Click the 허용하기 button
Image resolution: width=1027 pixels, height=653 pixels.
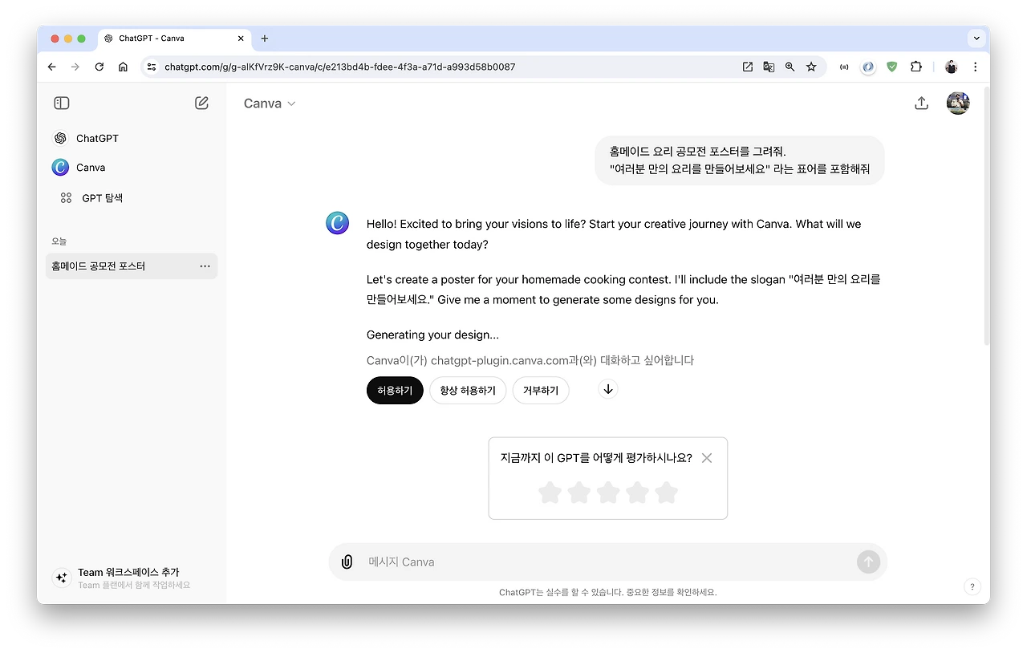(x=395, y=391)
